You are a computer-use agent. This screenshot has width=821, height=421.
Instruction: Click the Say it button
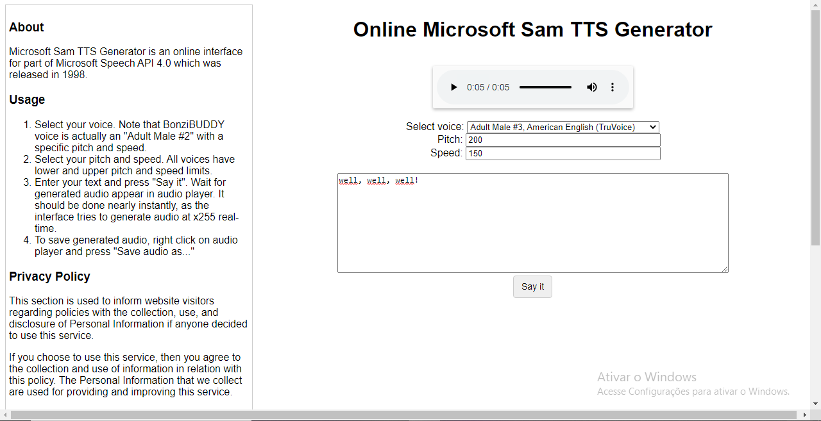532,286
